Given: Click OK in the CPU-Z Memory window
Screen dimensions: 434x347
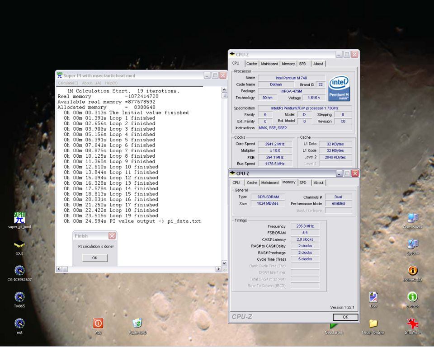Looking at the screenshot, I should [345, 317].
